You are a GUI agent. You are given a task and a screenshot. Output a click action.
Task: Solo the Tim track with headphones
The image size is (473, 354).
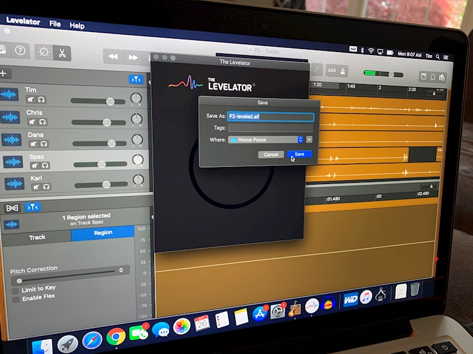pos(41,100)
